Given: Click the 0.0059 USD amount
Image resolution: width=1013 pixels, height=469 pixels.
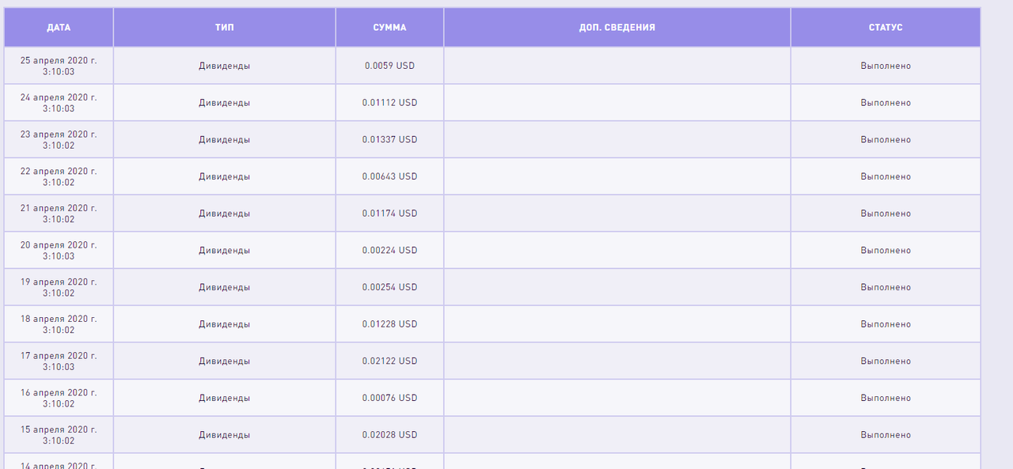Looking at the screenshot, I should click(390, 66).
